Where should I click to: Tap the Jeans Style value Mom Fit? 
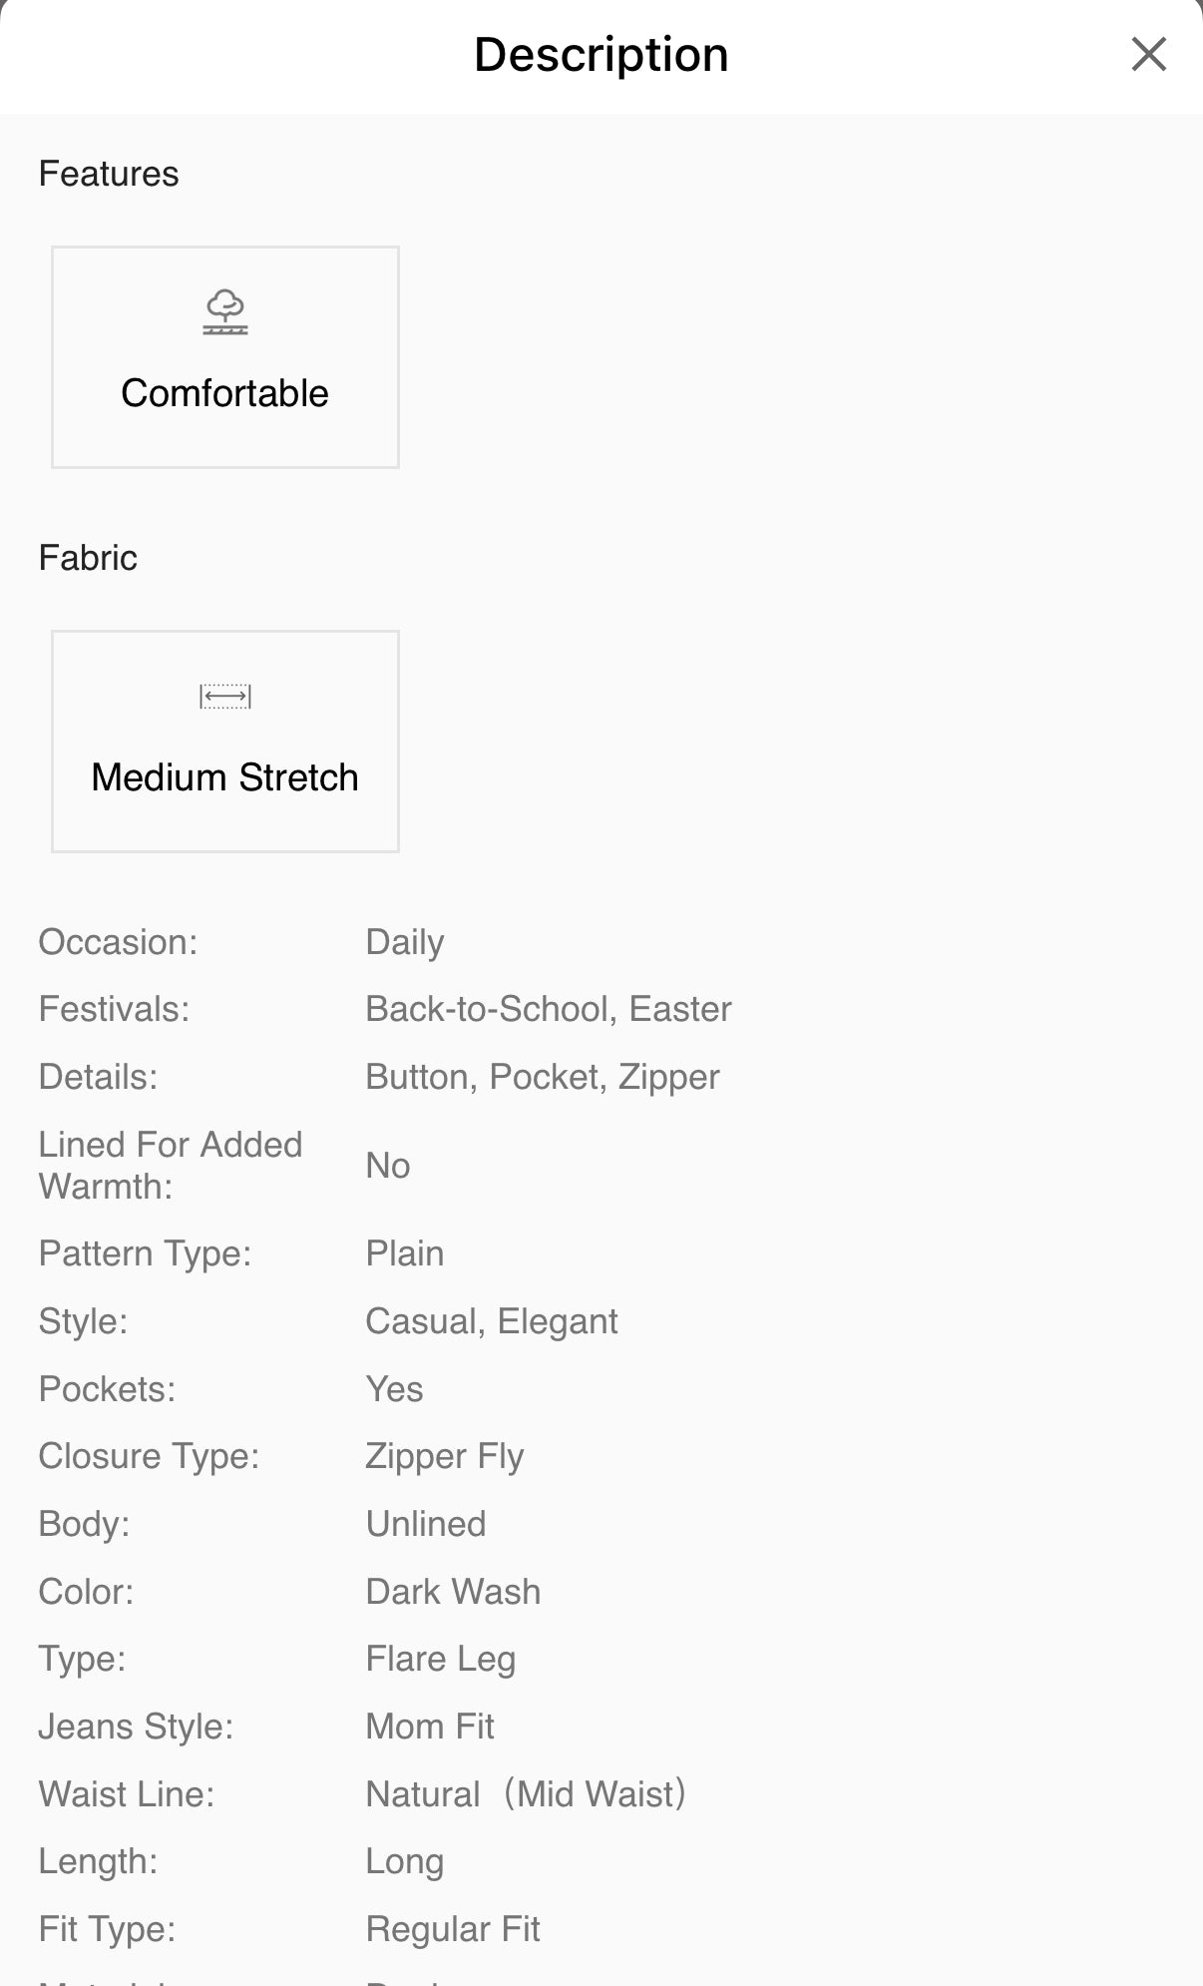pos(430,1727)
